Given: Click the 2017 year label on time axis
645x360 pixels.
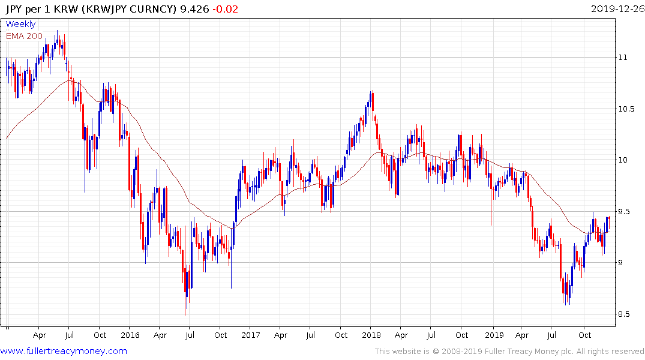Looking at the screenshot, I should (251, 335).
